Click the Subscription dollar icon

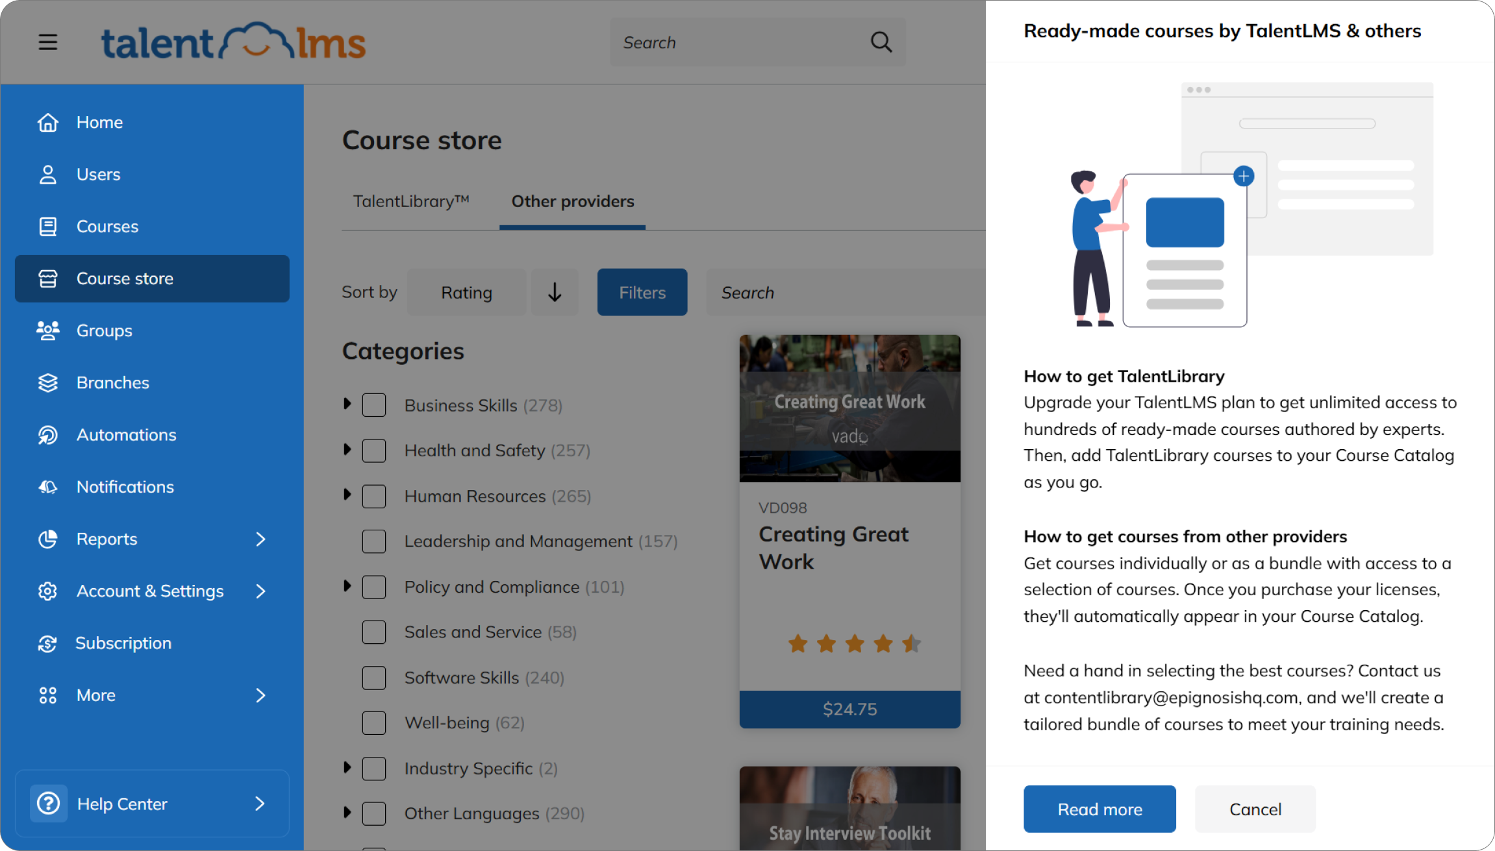click(48, 643)
